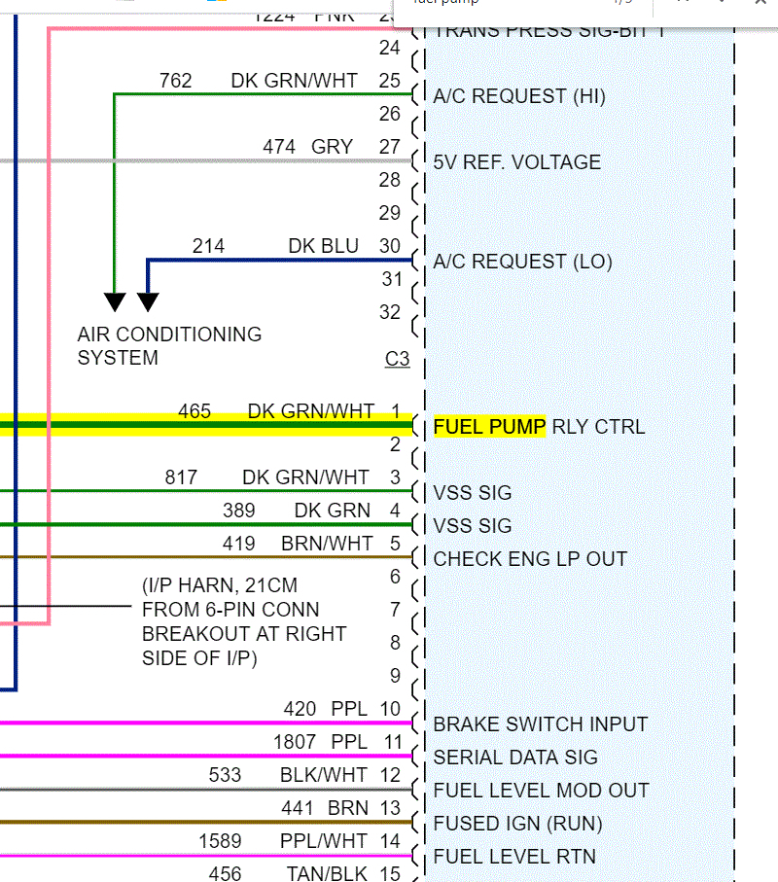778x882 pixels.
Task: Click circuit number "762"
Action: coord(175,81)
